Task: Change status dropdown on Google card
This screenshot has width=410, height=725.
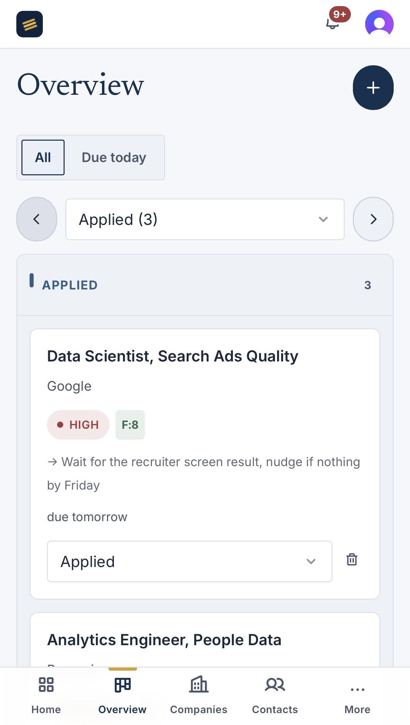Action: click(190, 561)
